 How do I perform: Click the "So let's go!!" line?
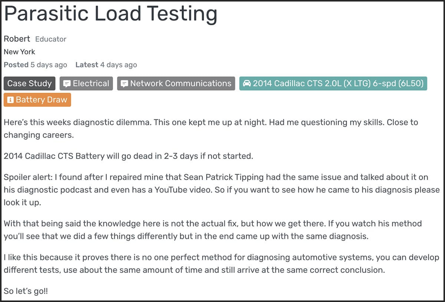pyautogui.click(x=26, y=291)
